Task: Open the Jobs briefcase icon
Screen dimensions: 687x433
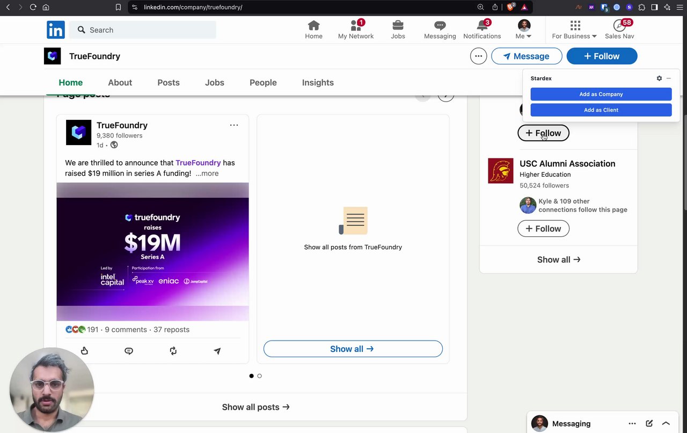Action: [398, 30]
